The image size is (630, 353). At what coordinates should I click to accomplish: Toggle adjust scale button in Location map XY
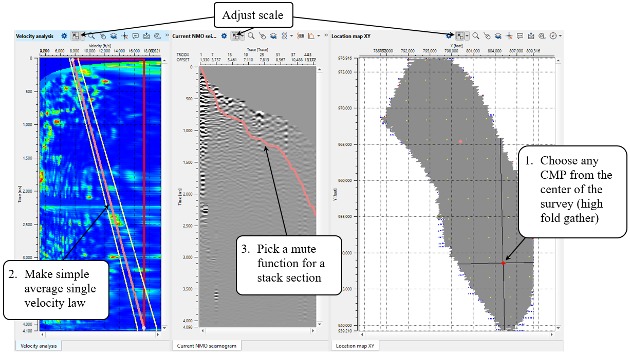(460, 36)
